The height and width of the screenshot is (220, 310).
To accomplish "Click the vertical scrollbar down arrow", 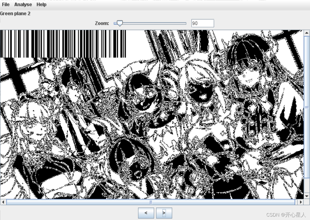I will tap(307, 196).
